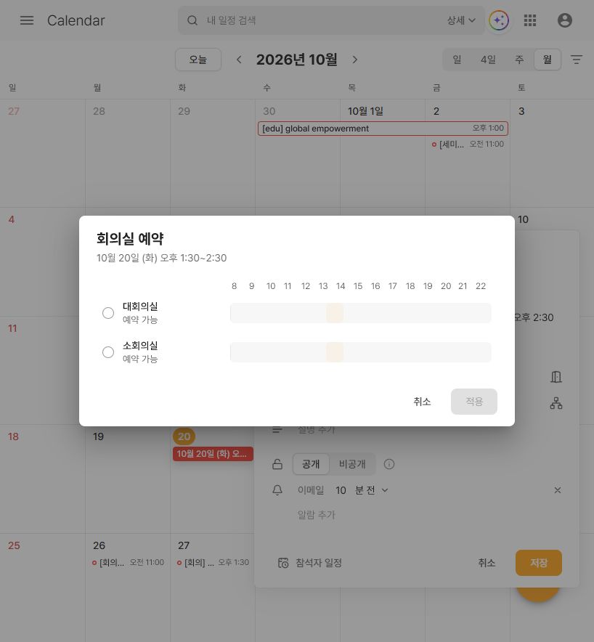Image resolution: width=594 pixels, height=642 pixels.
Task: Select the highlighted date 20
Action: coord(184,436)
